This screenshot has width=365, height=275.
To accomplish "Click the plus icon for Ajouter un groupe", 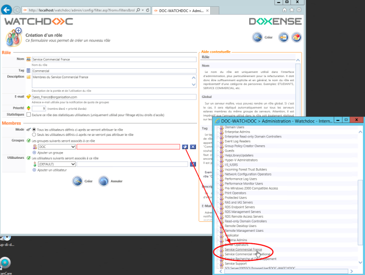I will pyautogui.click(x=34, y=153).
